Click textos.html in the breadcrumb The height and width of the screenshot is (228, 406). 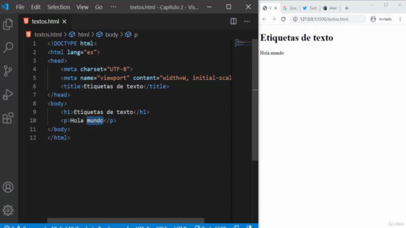48,35
